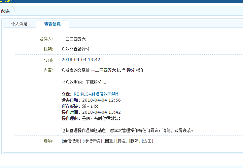
Task: Mark message unread via 标记未读
Action: coord(92,141)
